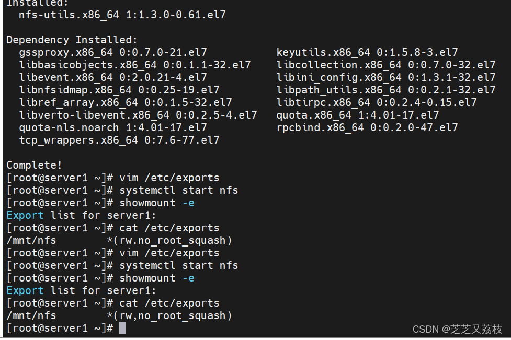511x340 pixels.
Task: Click the last "cat /etc/exports" command
Action: point(169,303)
